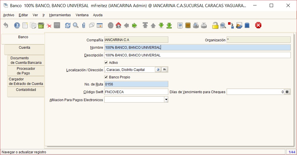Click the Undo changes toolbar icon
The image size is (297, 155).
point(6,25)
